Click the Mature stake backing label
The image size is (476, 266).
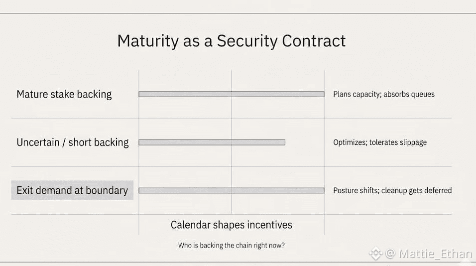64,95
